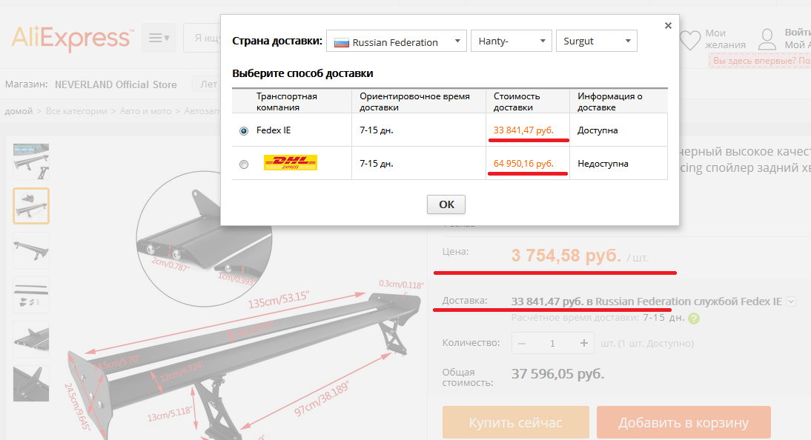Click the DHL Express logo

click(x=291, y=163)
